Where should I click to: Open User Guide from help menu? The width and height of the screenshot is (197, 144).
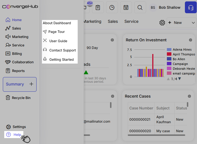(58, 41)
